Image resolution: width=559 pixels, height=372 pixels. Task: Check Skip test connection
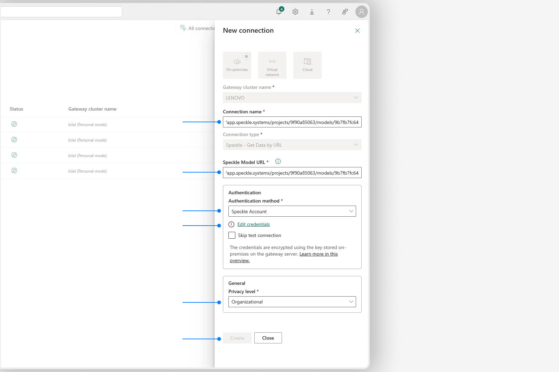(x=232, y=235)
